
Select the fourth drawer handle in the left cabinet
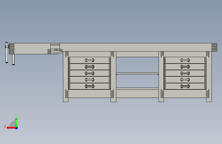(90, 80)
